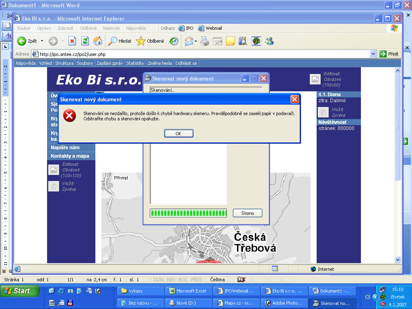Switch to the Microsoft Excel taskbar button
412x309 pixels.
click(x=188, y=291)
